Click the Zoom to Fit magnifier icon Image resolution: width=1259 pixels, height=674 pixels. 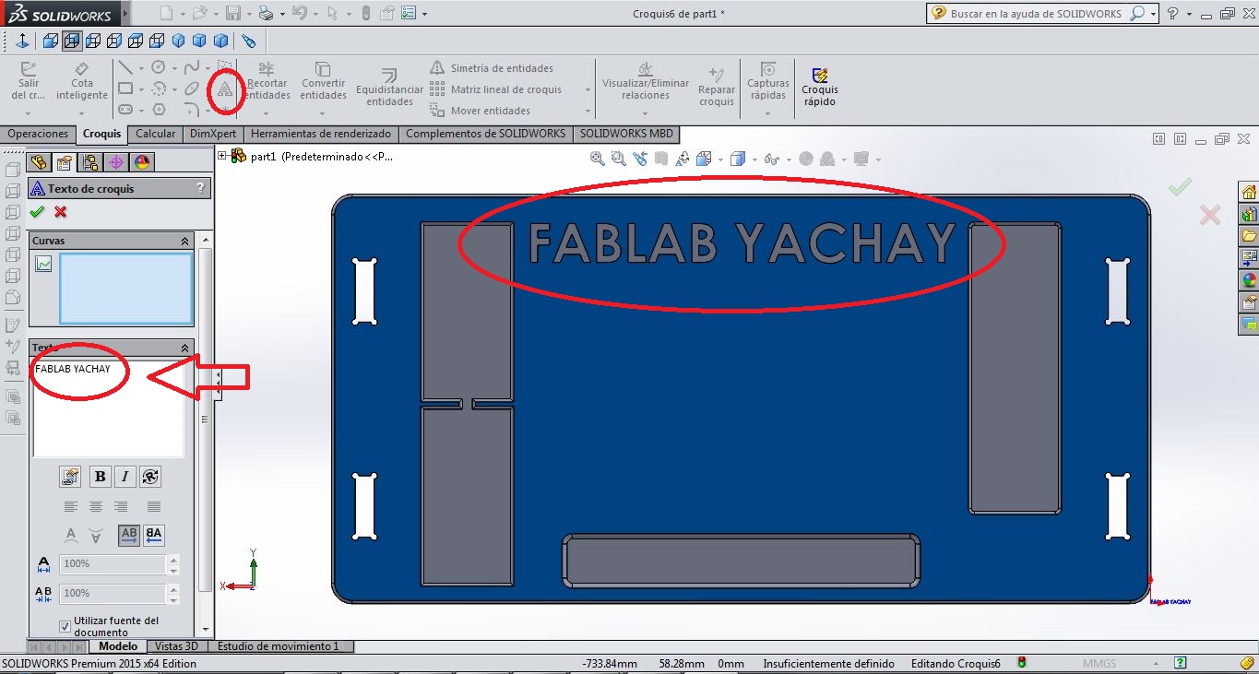pos(598,159)
